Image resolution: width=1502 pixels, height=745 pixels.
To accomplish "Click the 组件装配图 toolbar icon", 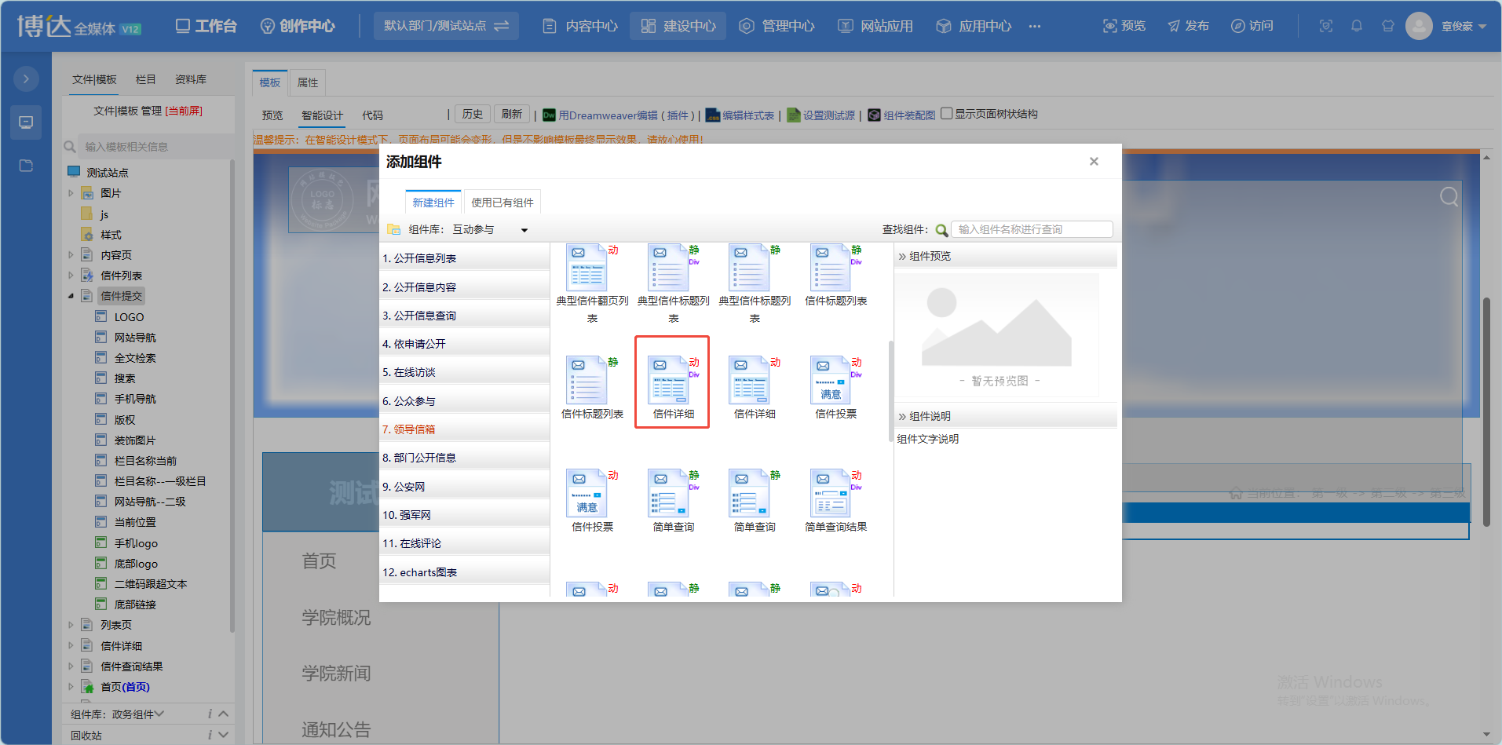I will (x=874, y=115).
